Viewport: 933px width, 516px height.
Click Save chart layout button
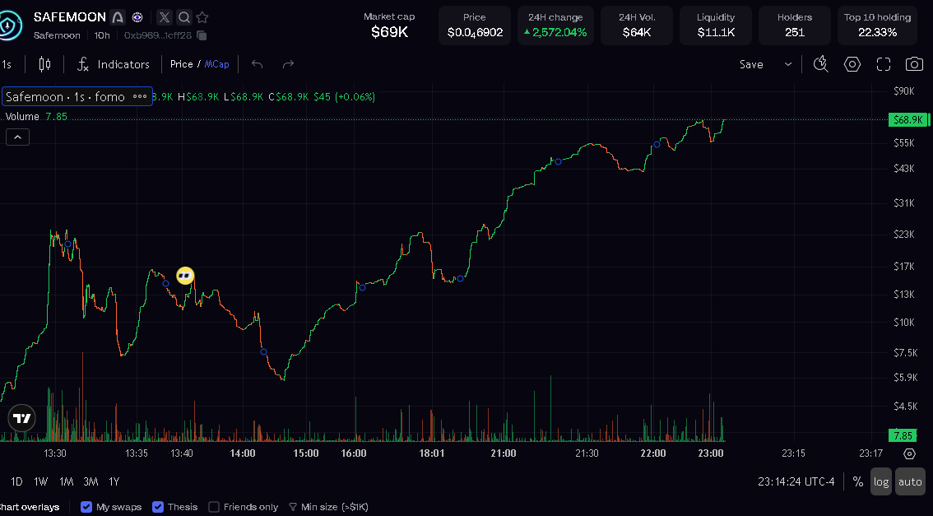point(751,64)
